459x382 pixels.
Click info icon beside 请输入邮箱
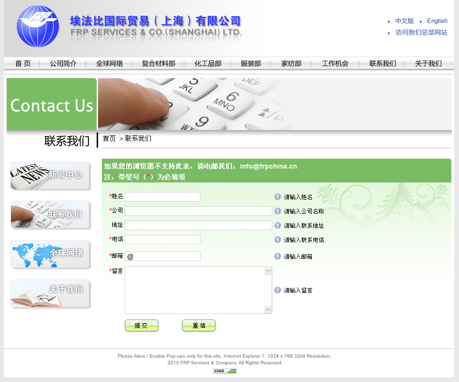(278, 257)
